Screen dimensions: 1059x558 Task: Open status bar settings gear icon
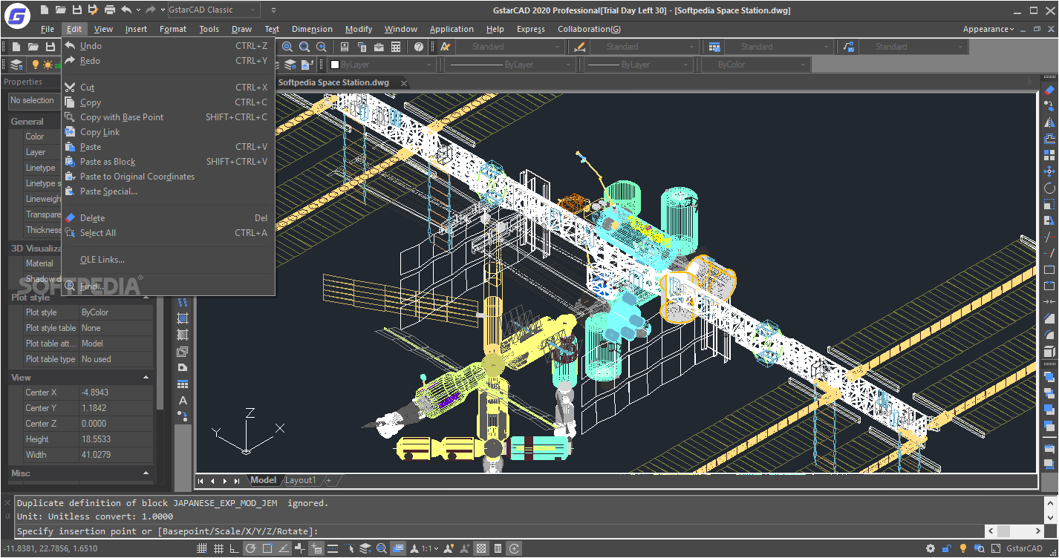pyautogui.click(x=930, y=549)
